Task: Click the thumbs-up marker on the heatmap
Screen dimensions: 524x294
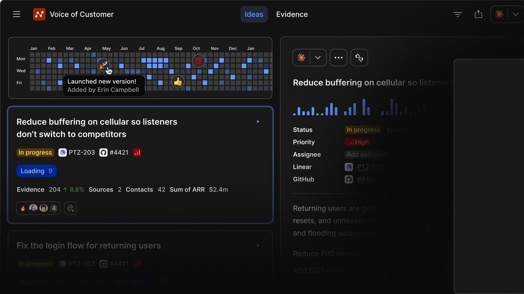Action: (x=177, y=81)
